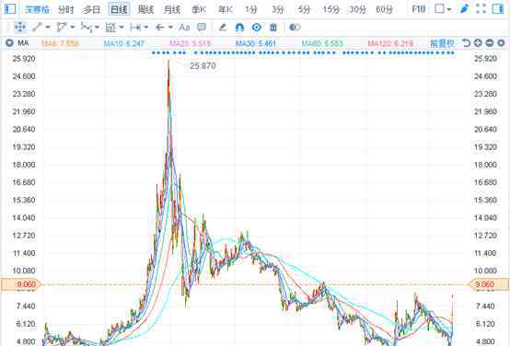The width and height of the screenshot is (510, 346).
Task: Switch to 5分 five-minute chart
Action: click(304, 10)
